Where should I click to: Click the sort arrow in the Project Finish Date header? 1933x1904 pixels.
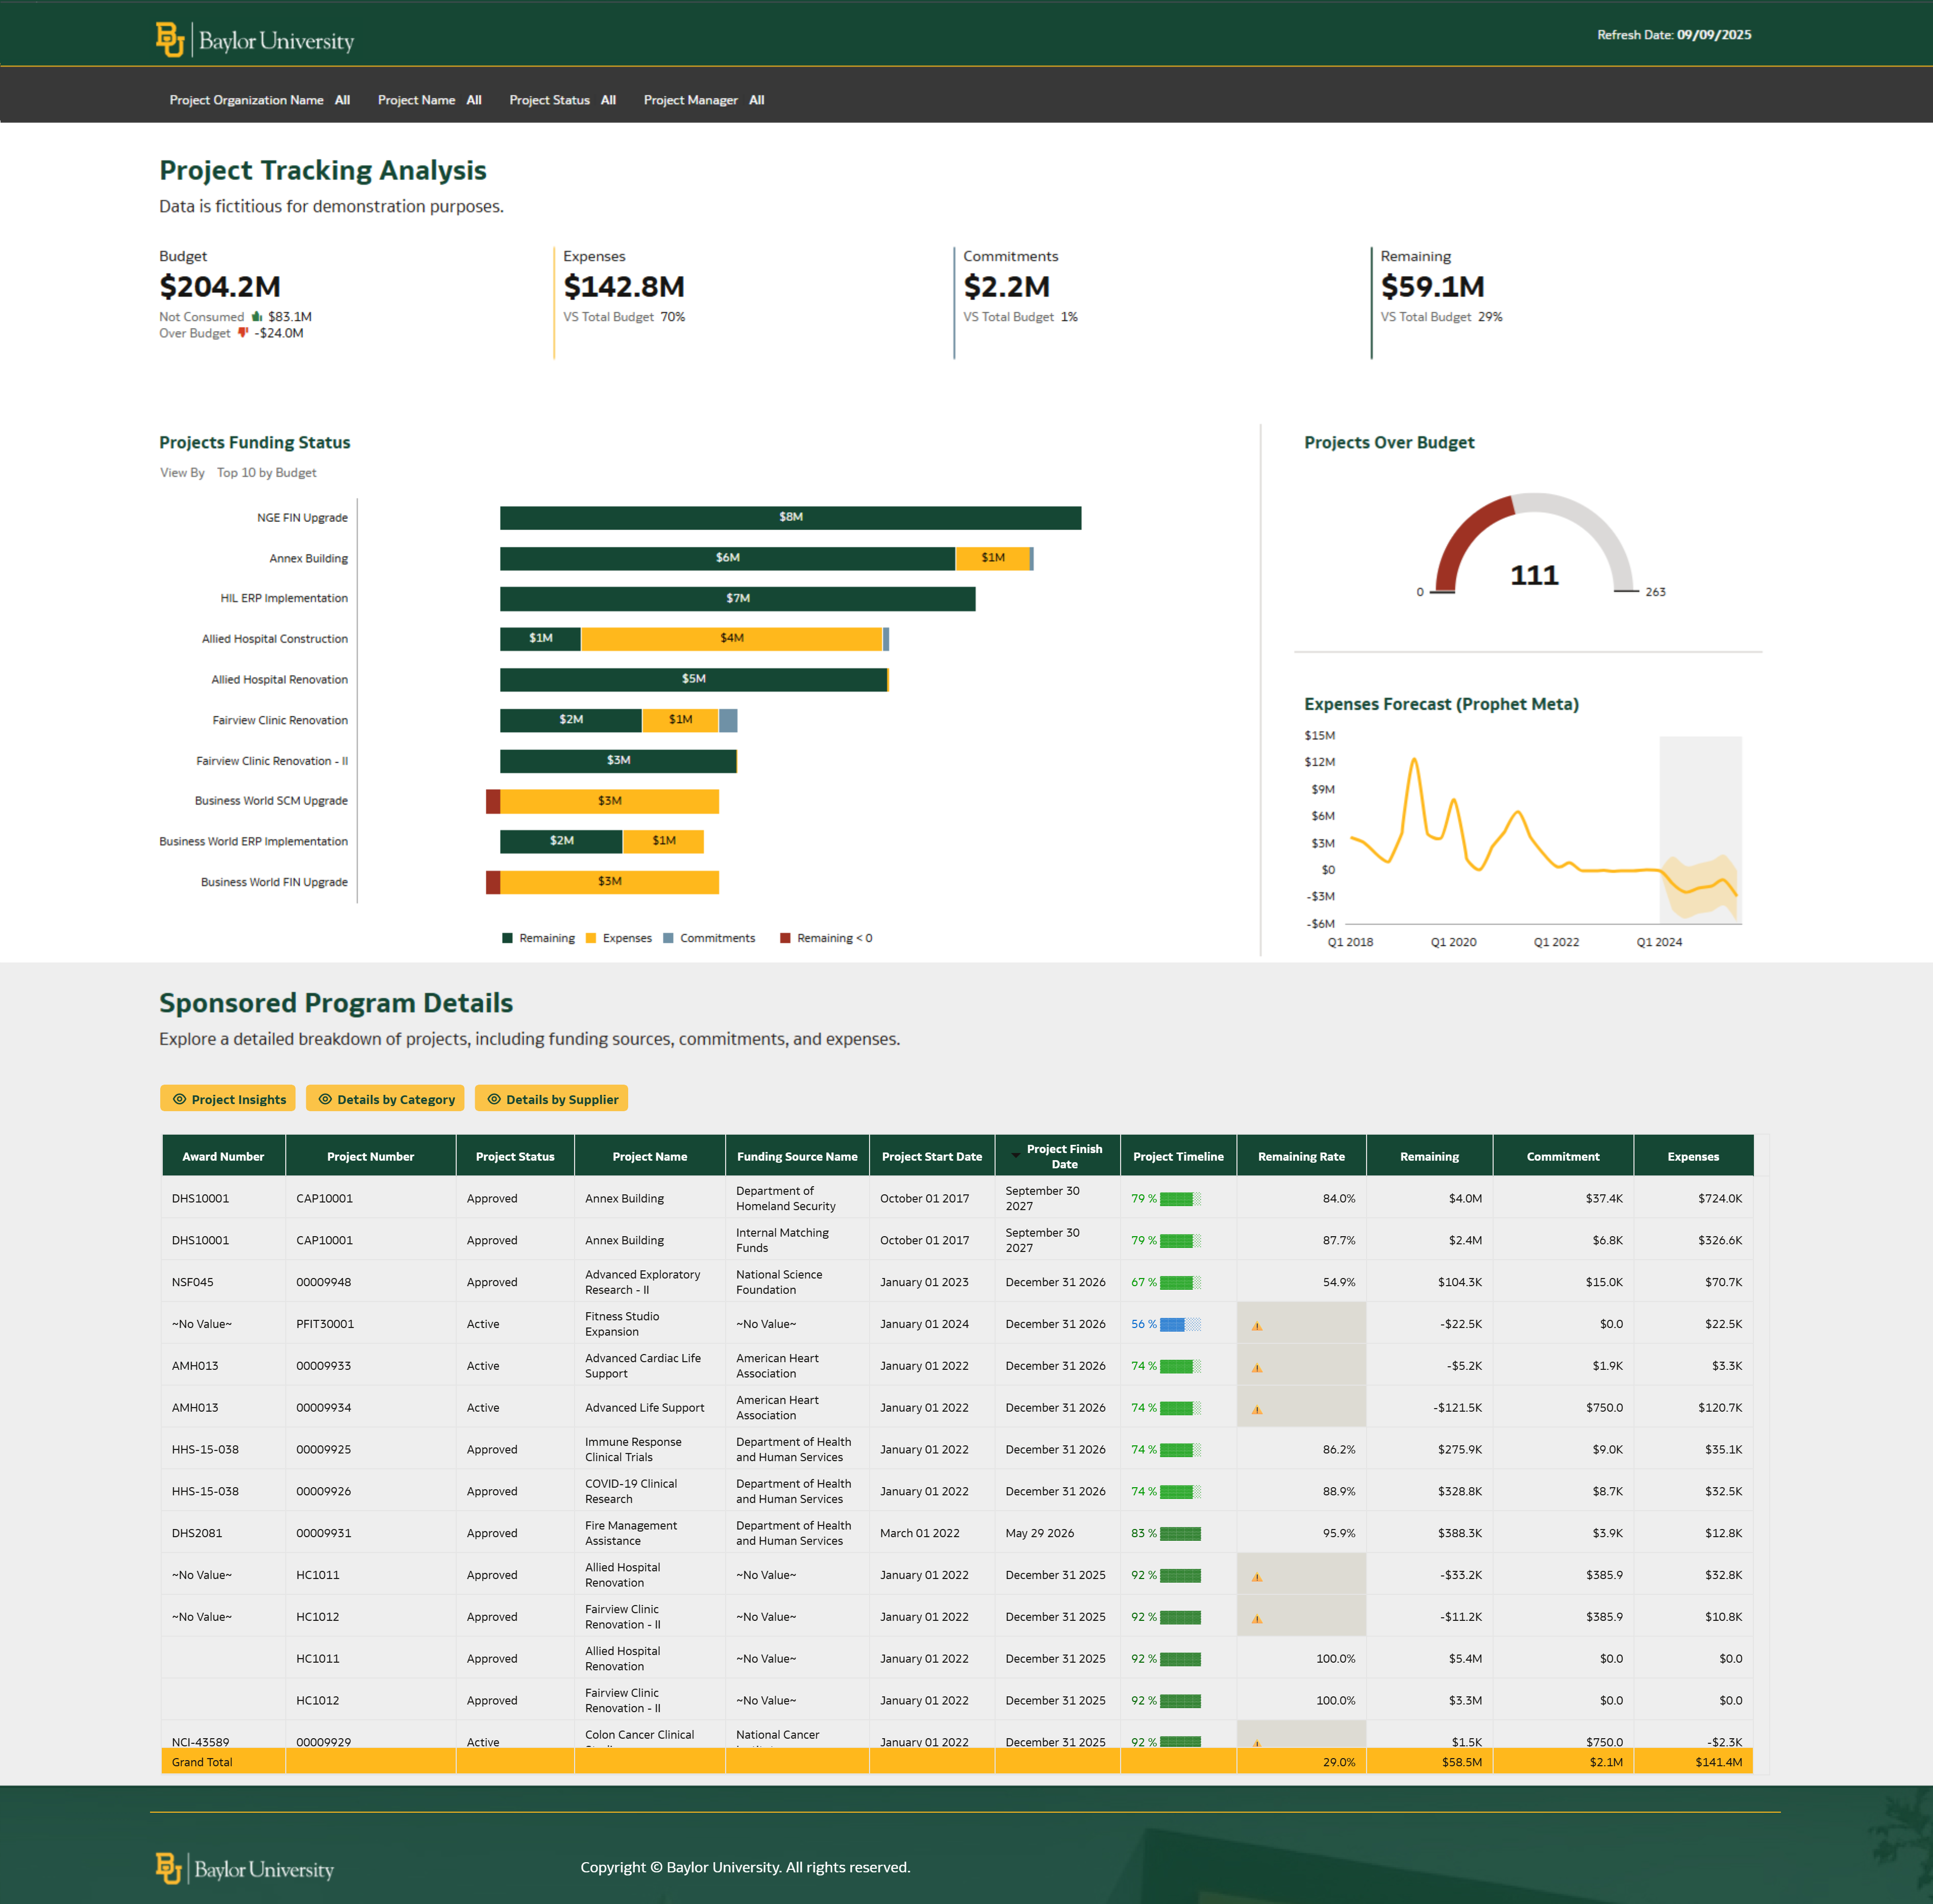point(1015,1156)
